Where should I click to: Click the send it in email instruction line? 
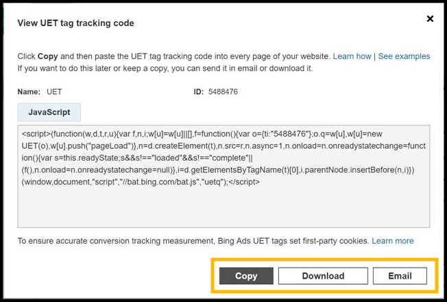pyautogui.click(x=165, y=68)
